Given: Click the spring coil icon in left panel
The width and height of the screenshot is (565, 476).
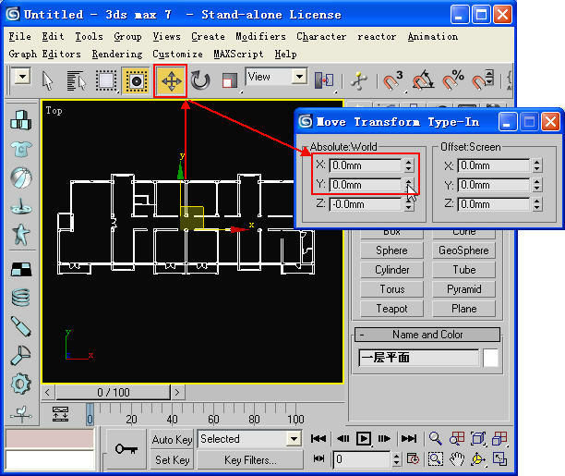Looking at the screenshot, I should (x=21, y=298).
